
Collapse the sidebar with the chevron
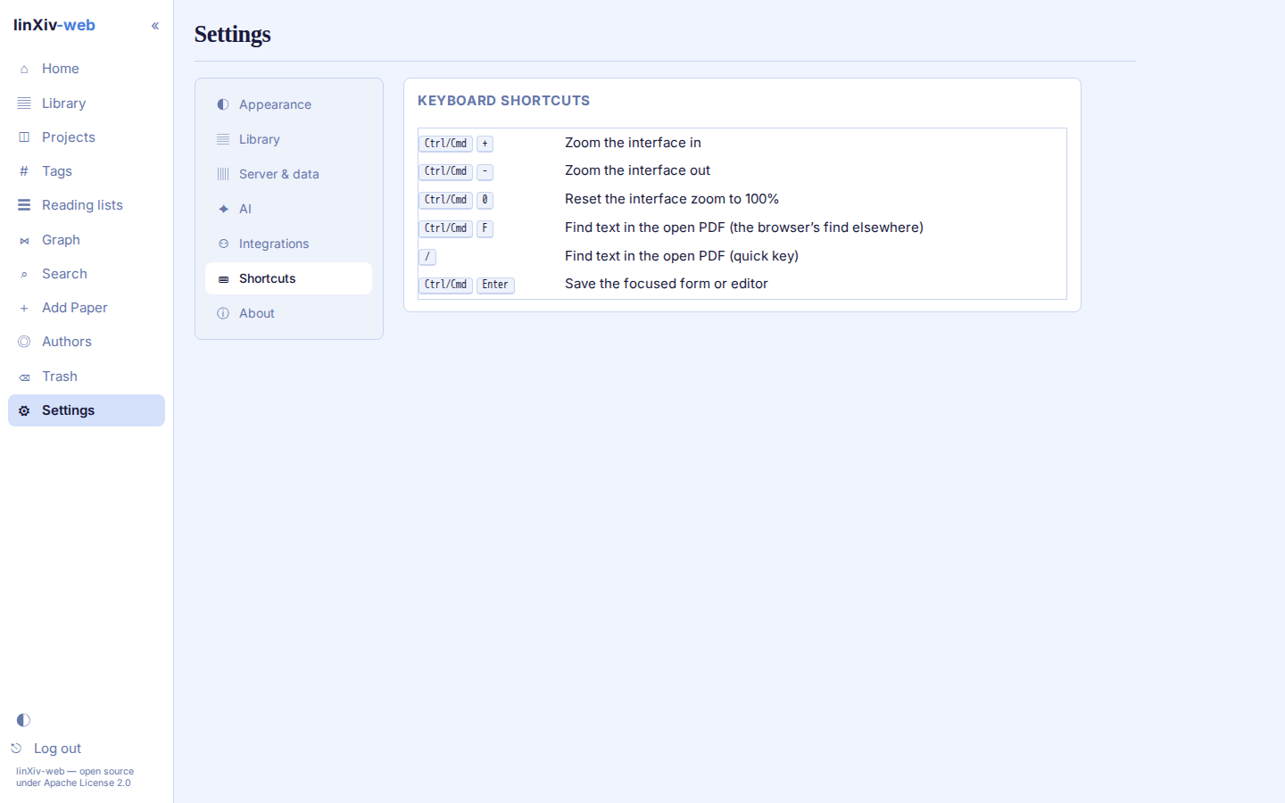155,26
